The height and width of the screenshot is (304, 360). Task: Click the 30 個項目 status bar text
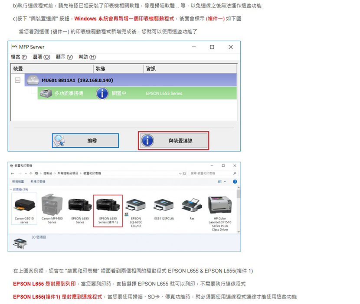point(39,237)
